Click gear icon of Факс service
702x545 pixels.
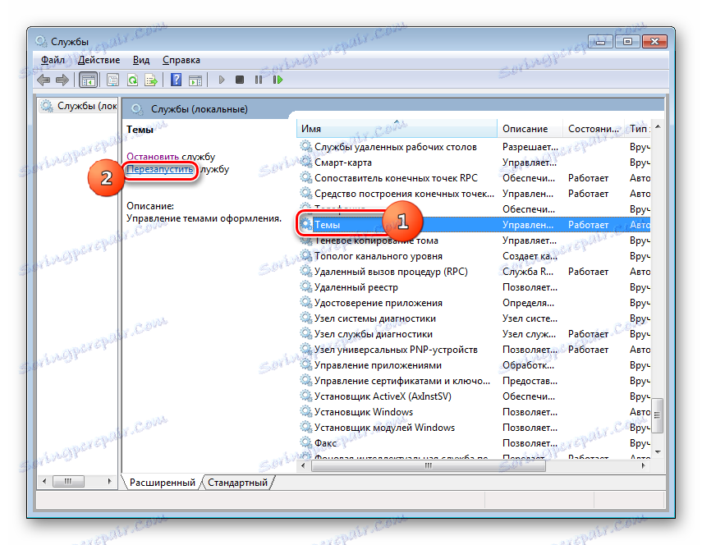(305, 442)
